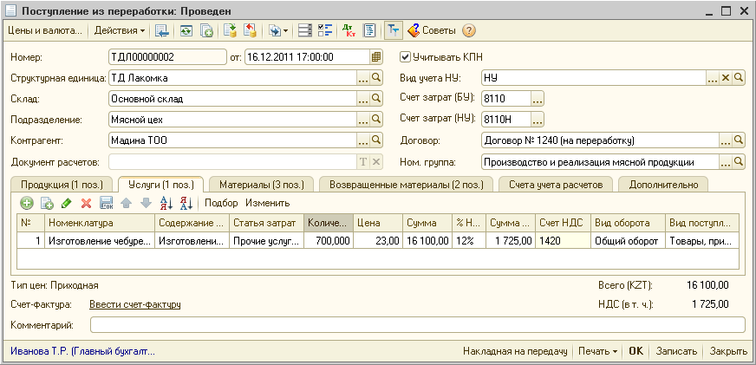
Task: Click the Ввести счет-фактуру link
Action: tap(135, 304)
